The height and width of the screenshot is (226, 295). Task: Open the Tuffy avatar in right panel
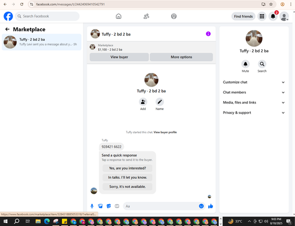(254, 38)
